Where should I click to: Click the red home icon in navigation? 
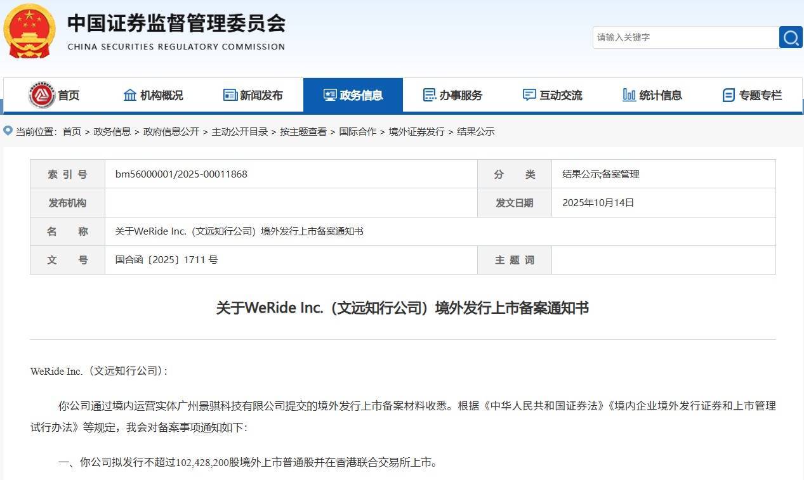[42, 95]
